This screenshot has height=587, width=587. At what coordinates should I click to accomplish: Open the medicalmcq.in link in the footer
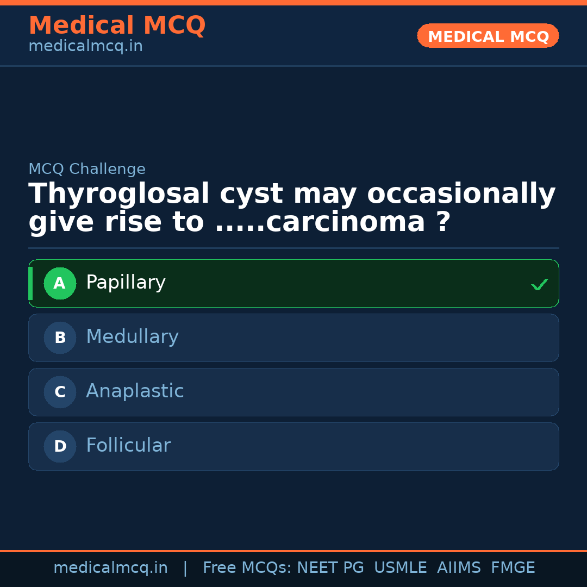tap(110, 568)
